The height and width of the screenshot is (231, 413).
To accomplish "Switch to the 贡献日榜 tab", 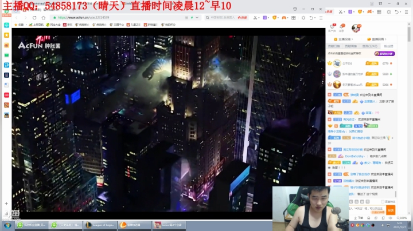I will pos(334,46).
